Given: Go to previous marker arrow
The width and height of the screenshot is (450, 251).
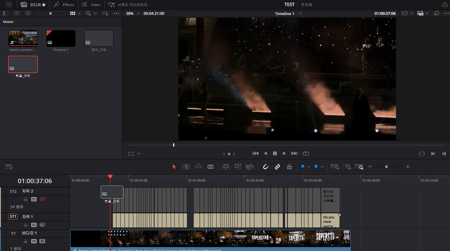Looking at the screenshot, I should pos(224,154).
